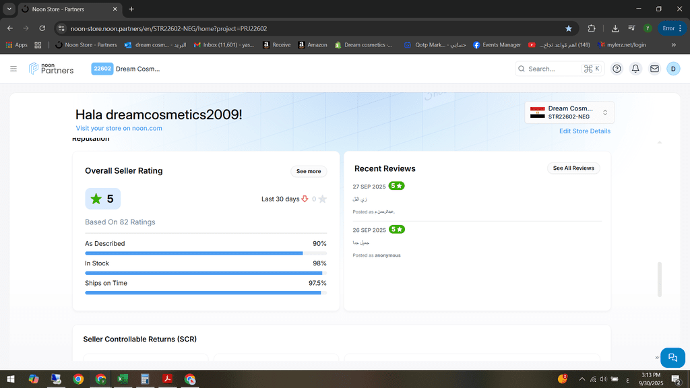
Task: Click See more on Seller Rating
Action: (309, 171)
